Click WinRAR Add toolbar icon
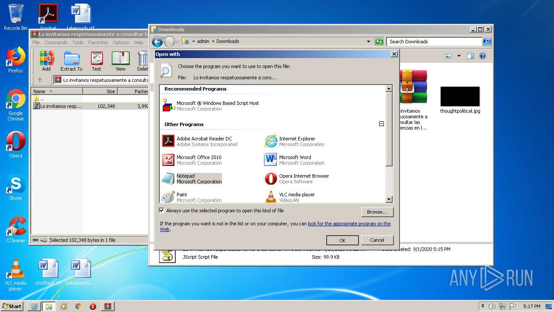Viewport: 554px width, 312px height. click(x=46, y=61)
